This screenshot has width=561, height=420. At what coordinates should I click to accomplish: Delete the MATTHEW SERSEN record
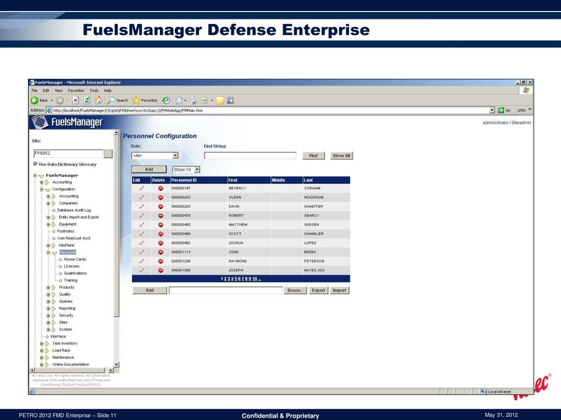(161, 225)
